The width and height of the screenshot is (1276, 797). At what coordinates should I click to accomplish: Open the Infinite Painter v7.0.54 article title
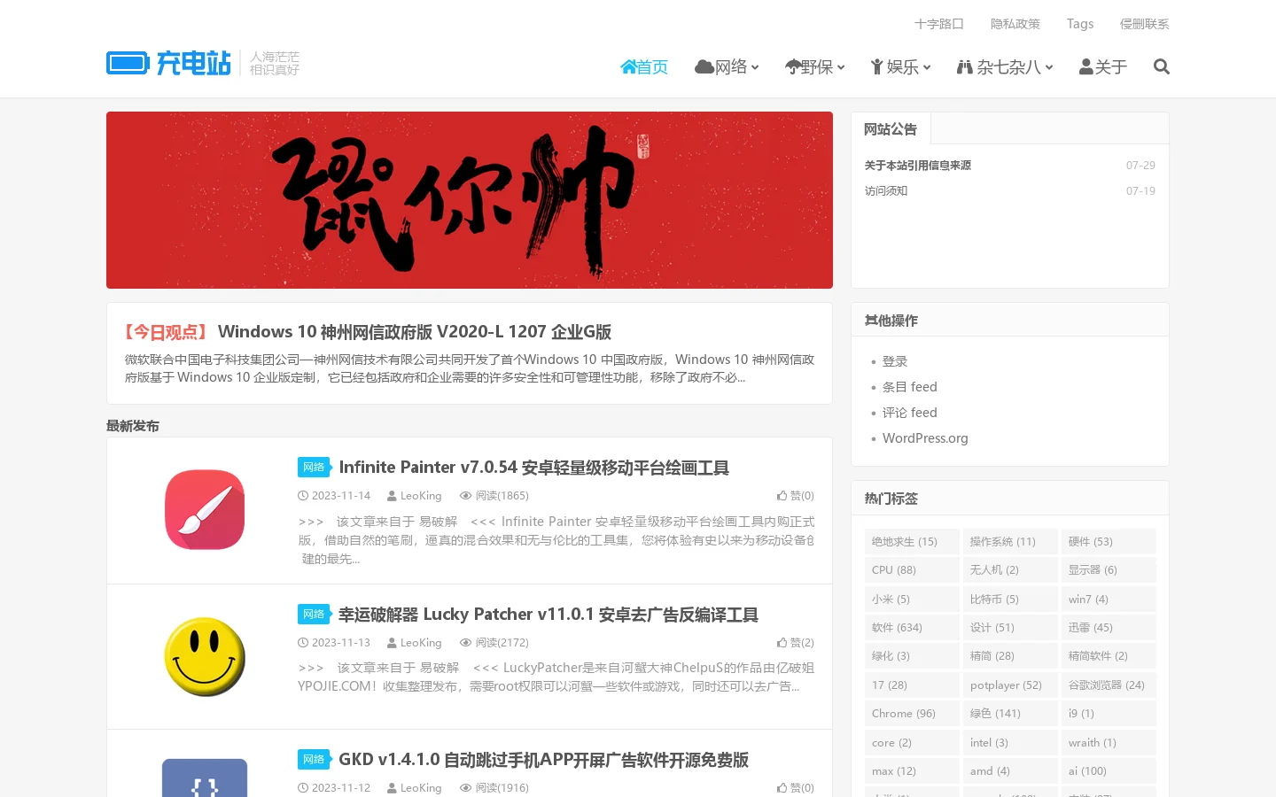534,468
